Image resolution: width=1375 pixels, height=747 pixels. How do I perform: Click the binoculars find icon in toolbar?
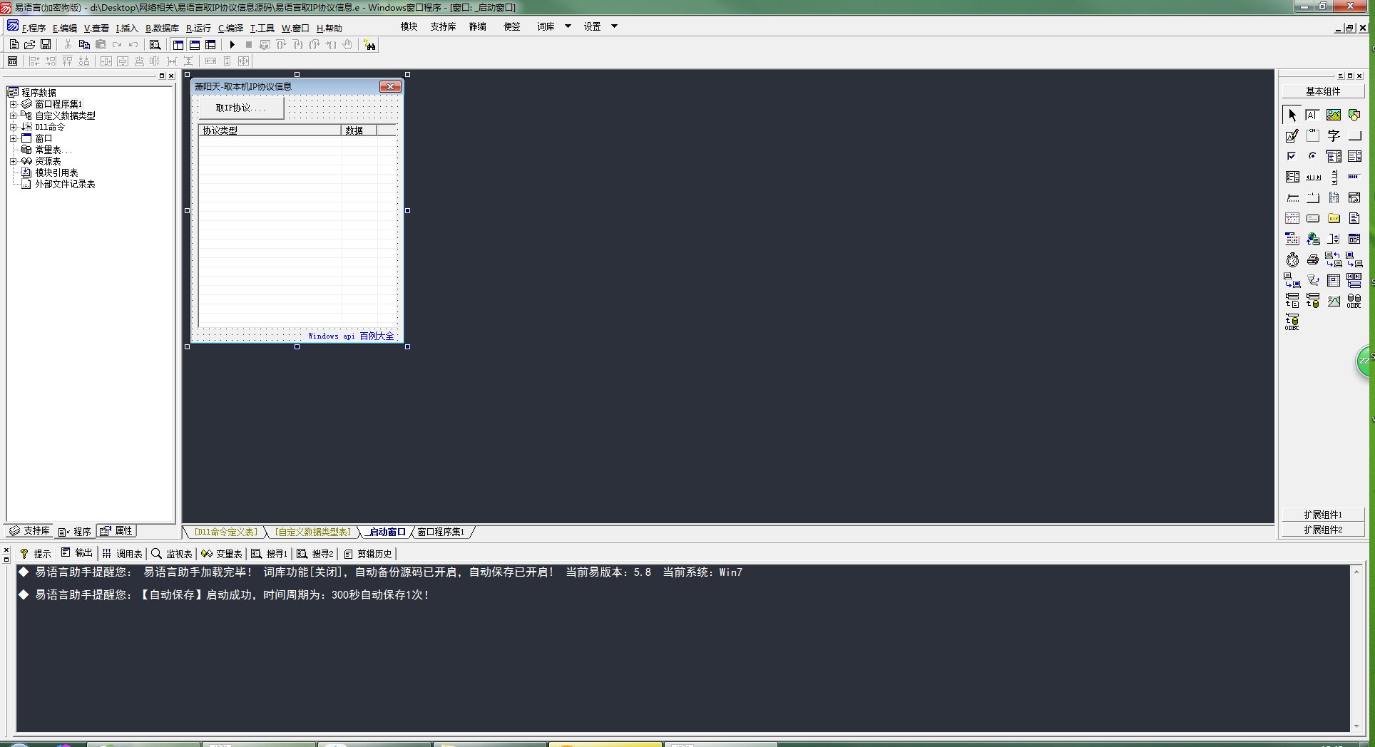[x=369, y=45]
